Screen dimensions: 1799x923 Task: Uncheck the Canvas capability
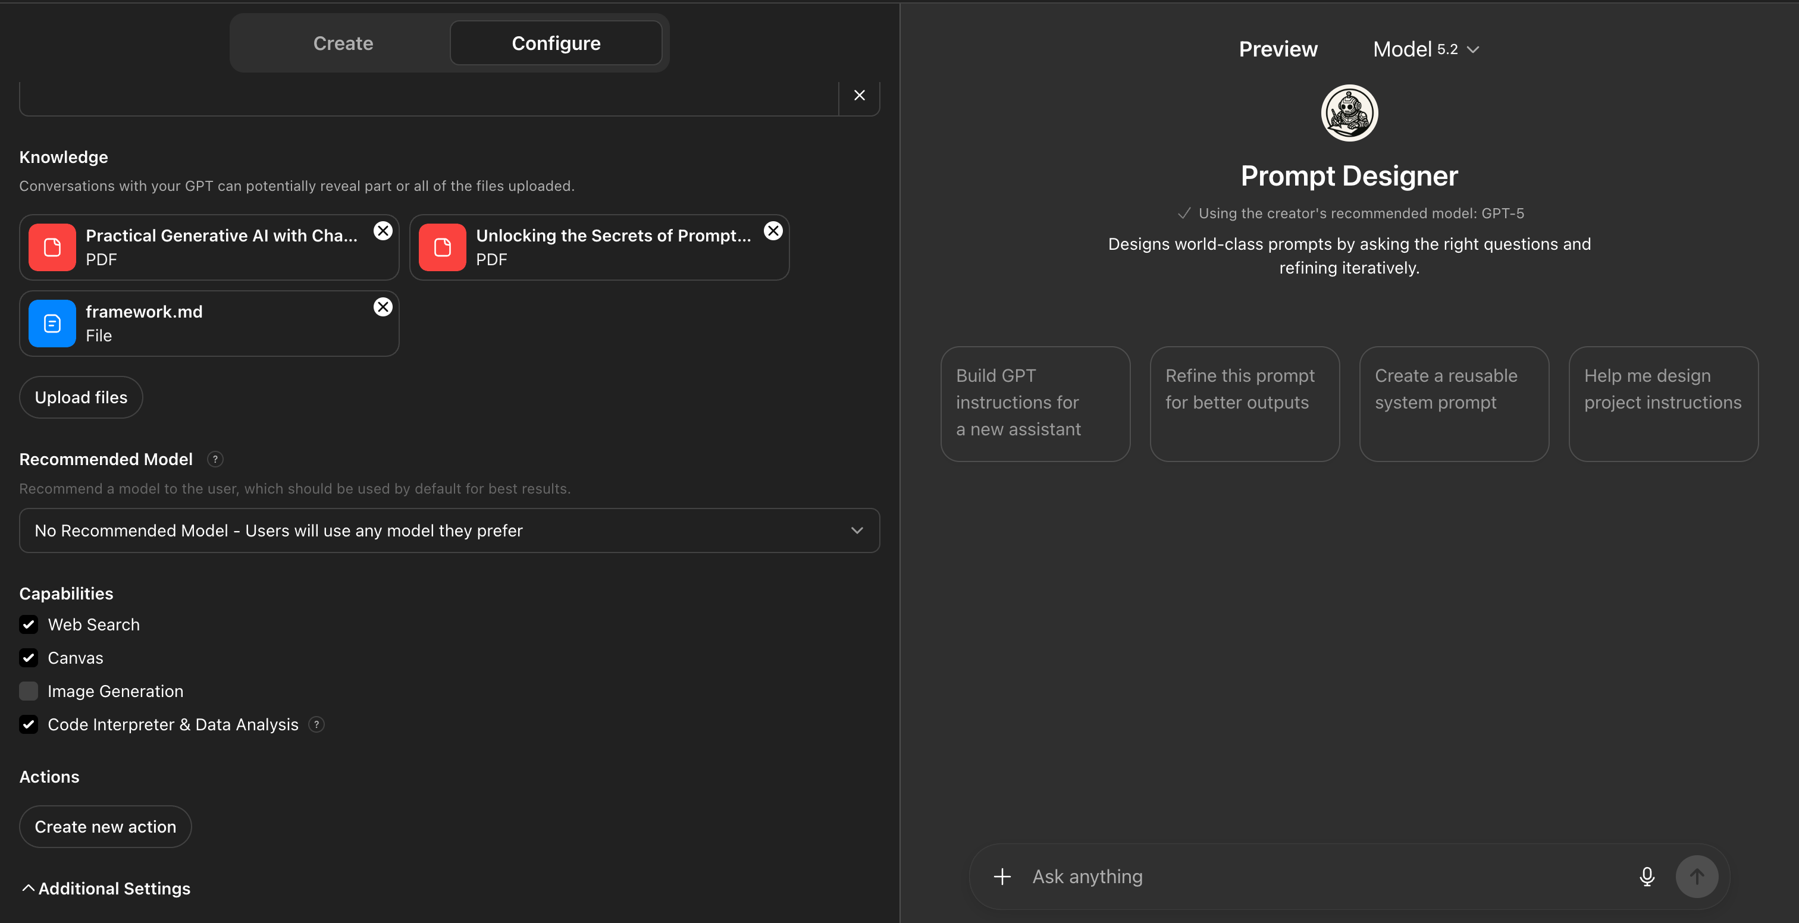pyautogui.click(x=29, y=658)
